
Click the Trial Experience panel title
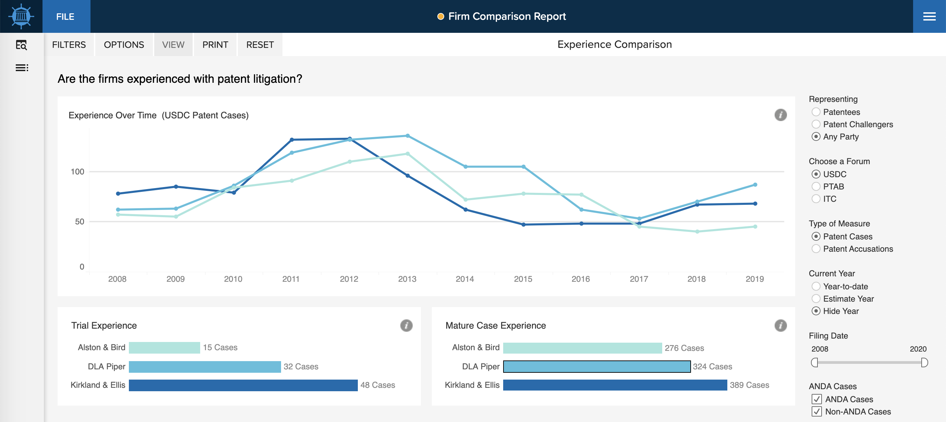[104, 325]
